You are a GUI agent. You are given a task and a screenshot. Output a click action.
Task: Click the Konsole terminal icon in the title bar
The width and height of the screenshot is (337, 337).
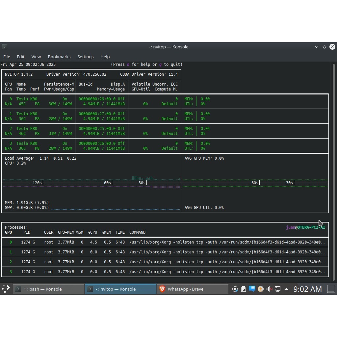point(5,47)
